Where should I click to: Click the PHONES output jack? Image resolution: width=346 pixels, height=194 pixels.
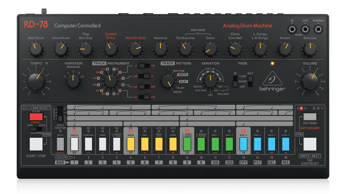point(318,30)
